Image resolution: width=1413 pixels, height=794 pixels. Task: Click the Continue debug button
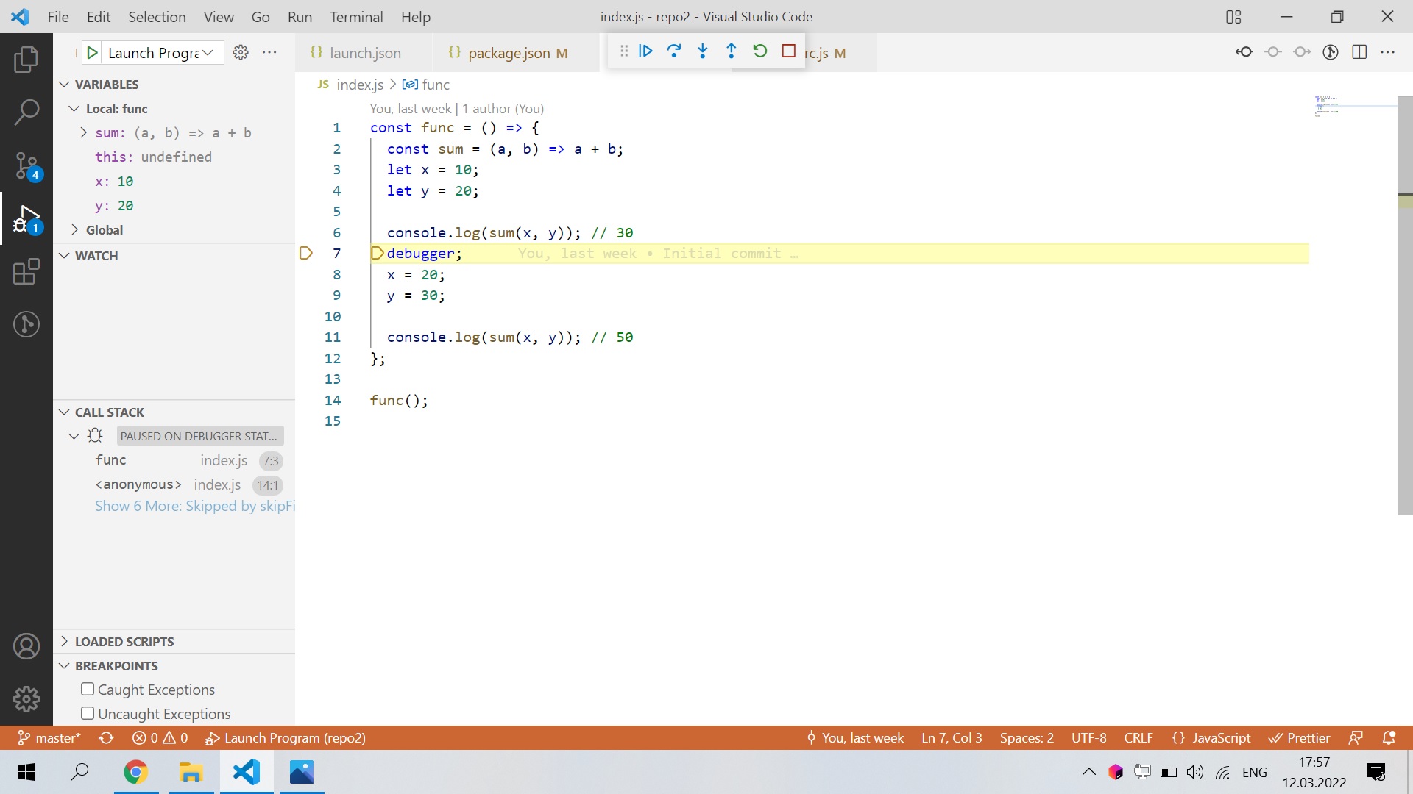tap(645, 51)
